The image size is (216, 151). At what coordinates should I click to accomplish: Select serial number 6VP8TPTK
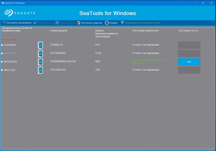coord(10,53)
